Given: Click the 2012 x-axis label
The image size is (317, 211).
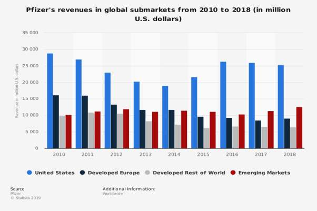Looking at the screenshot, I should pyautogui.click(x=116, y=154).
